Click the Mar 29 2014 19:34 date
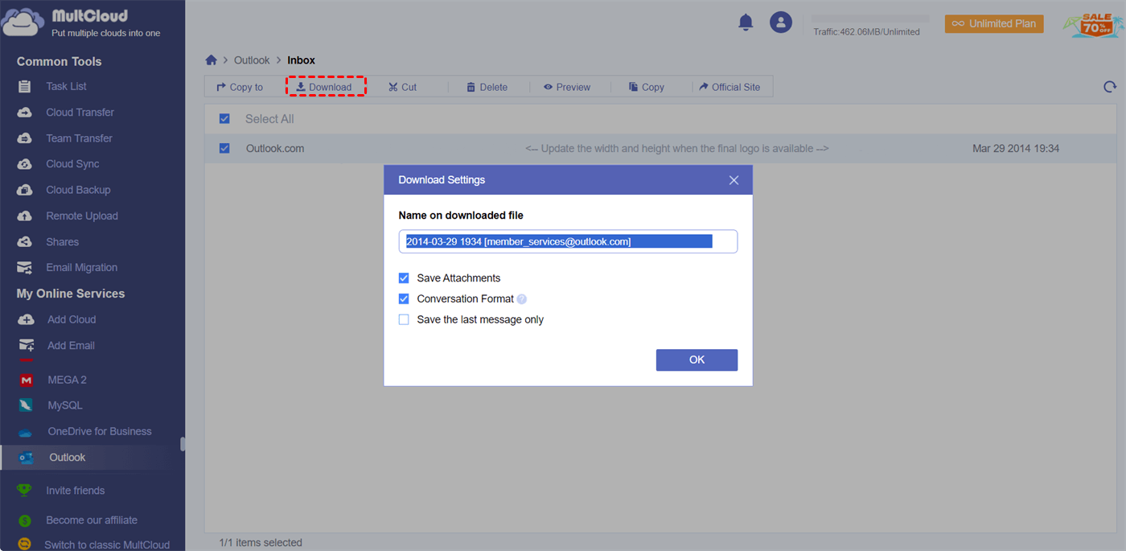This screenshot has width=1126, height=551. click(1016, 149)
